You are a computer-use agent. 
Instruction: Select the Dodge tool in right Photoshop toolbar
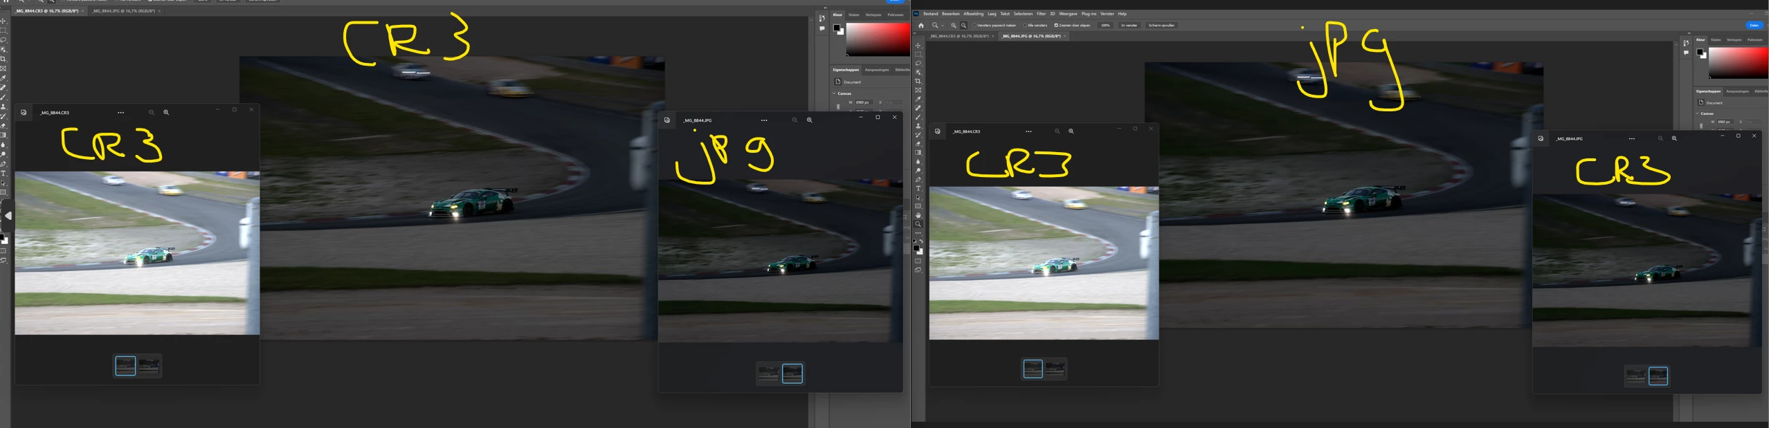918,171
